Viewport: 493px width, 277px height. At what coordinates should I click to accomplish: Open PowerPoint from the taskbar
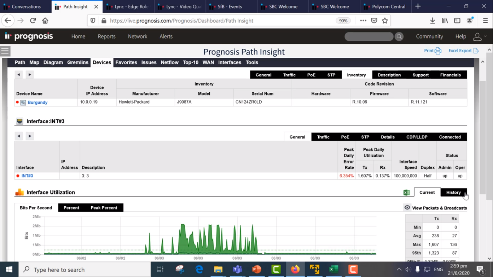(x=257, y=269)
